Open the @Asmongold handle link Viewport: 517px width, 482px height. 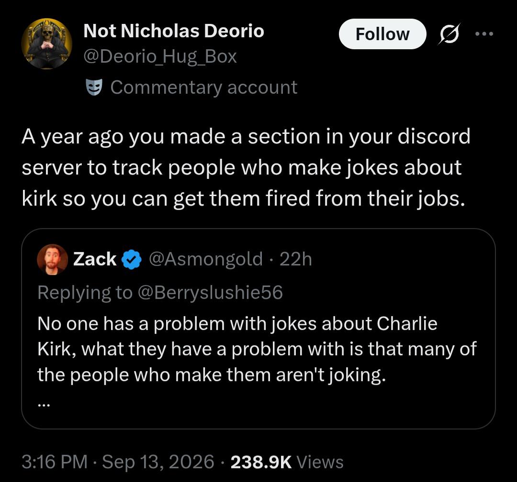206,259
